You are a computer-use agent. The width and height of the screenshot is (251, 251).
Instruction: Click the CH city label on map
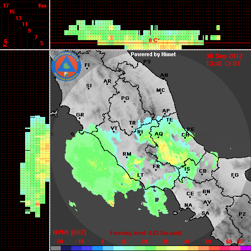185,135
